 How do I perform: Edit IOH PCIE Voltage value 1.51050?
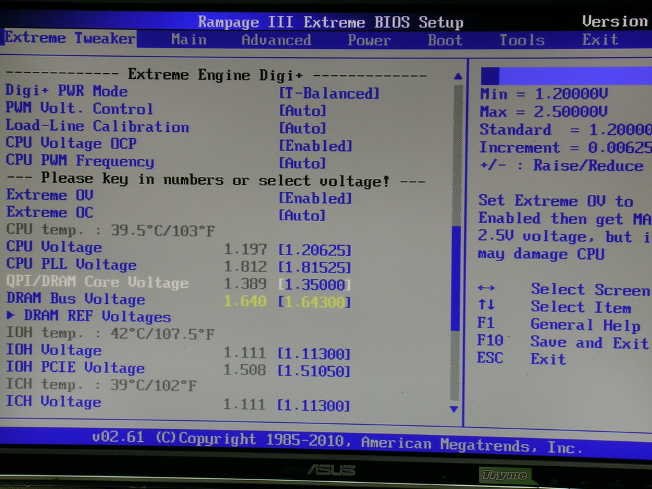[314, 371]
